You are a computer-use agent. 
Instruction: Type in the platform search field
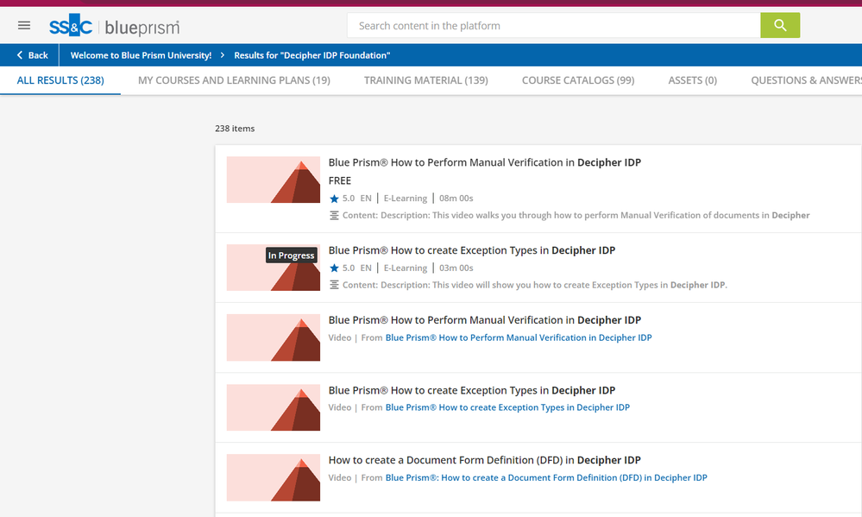pos(552,26)
